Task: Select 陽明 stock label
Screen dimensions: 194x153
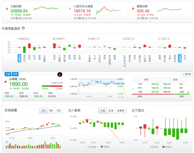Action: [x=69, y=57]
